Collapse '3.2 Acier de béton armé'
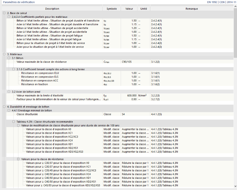This screenshot has height=190, width=237. (x=9, y=92)
